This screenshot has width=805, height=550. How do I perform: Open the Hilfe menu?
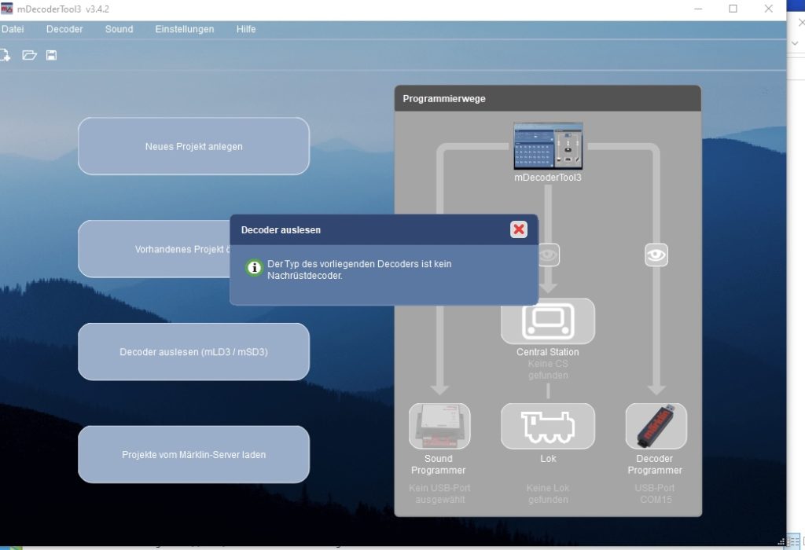246,29
